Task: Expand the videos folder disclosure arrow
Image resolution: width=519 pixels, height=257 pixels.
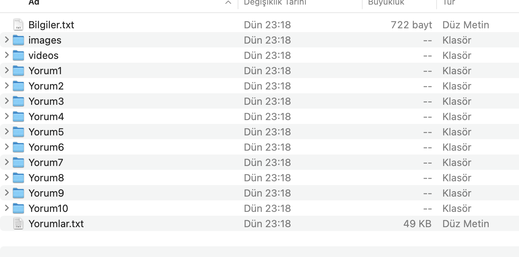Action: click(7, 55)
